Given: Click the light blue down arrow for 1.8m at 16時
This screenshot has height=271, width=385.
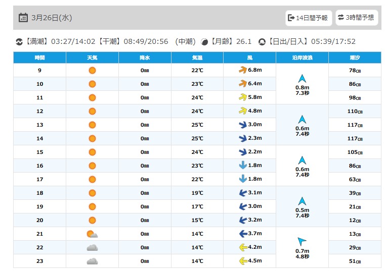Looking at the screenshot, I should (x=243, y=166).
